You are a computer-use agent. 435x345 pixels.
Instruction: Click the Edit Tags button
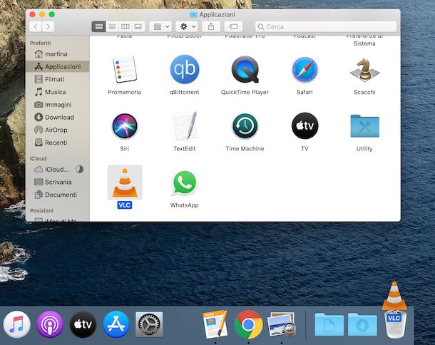[x=233, y=26]
